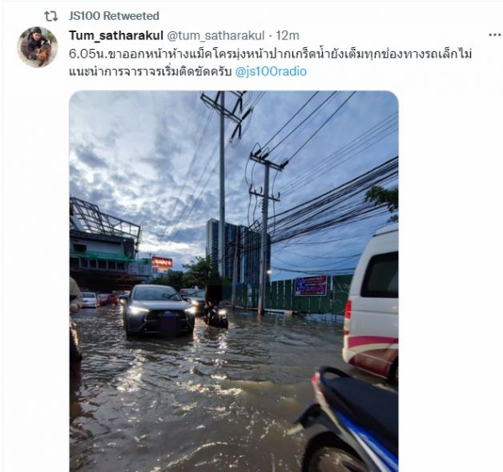Click the tall building in the photo
Viewport: 503px width, 472px height.
(x=237, y=250)
